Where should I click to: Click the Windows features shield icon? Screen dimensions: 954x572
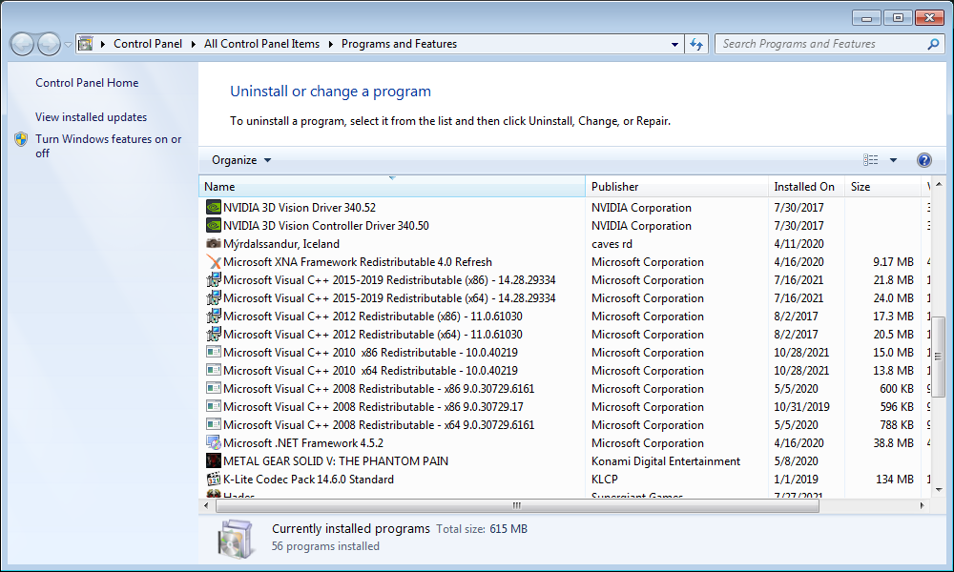click(21, 139)
